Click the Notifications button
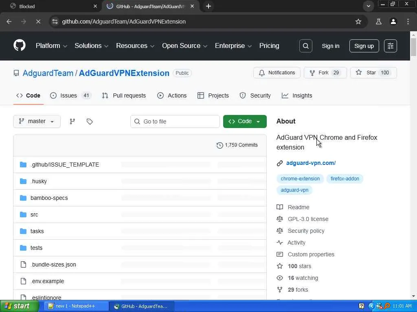 point(277,73)
